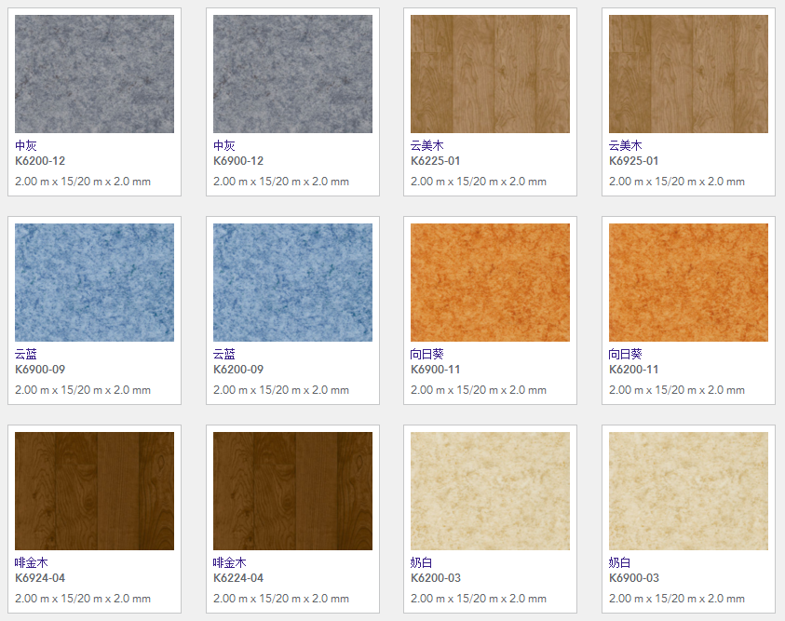Select the cream K6900-03 product image
Screen dimensions: 785x621
click(688, 491)
